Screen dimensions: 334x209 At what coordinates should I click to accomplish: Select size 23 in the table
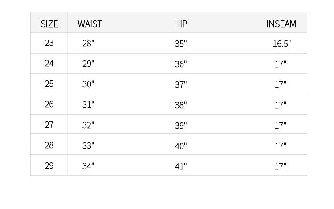(x=49, y=43)
